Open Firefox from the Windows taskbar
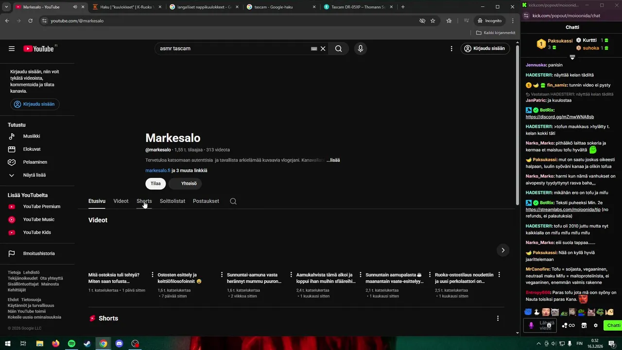Viewport: 622px width, 350px height. pyautogui.click(x=55, y=344)
